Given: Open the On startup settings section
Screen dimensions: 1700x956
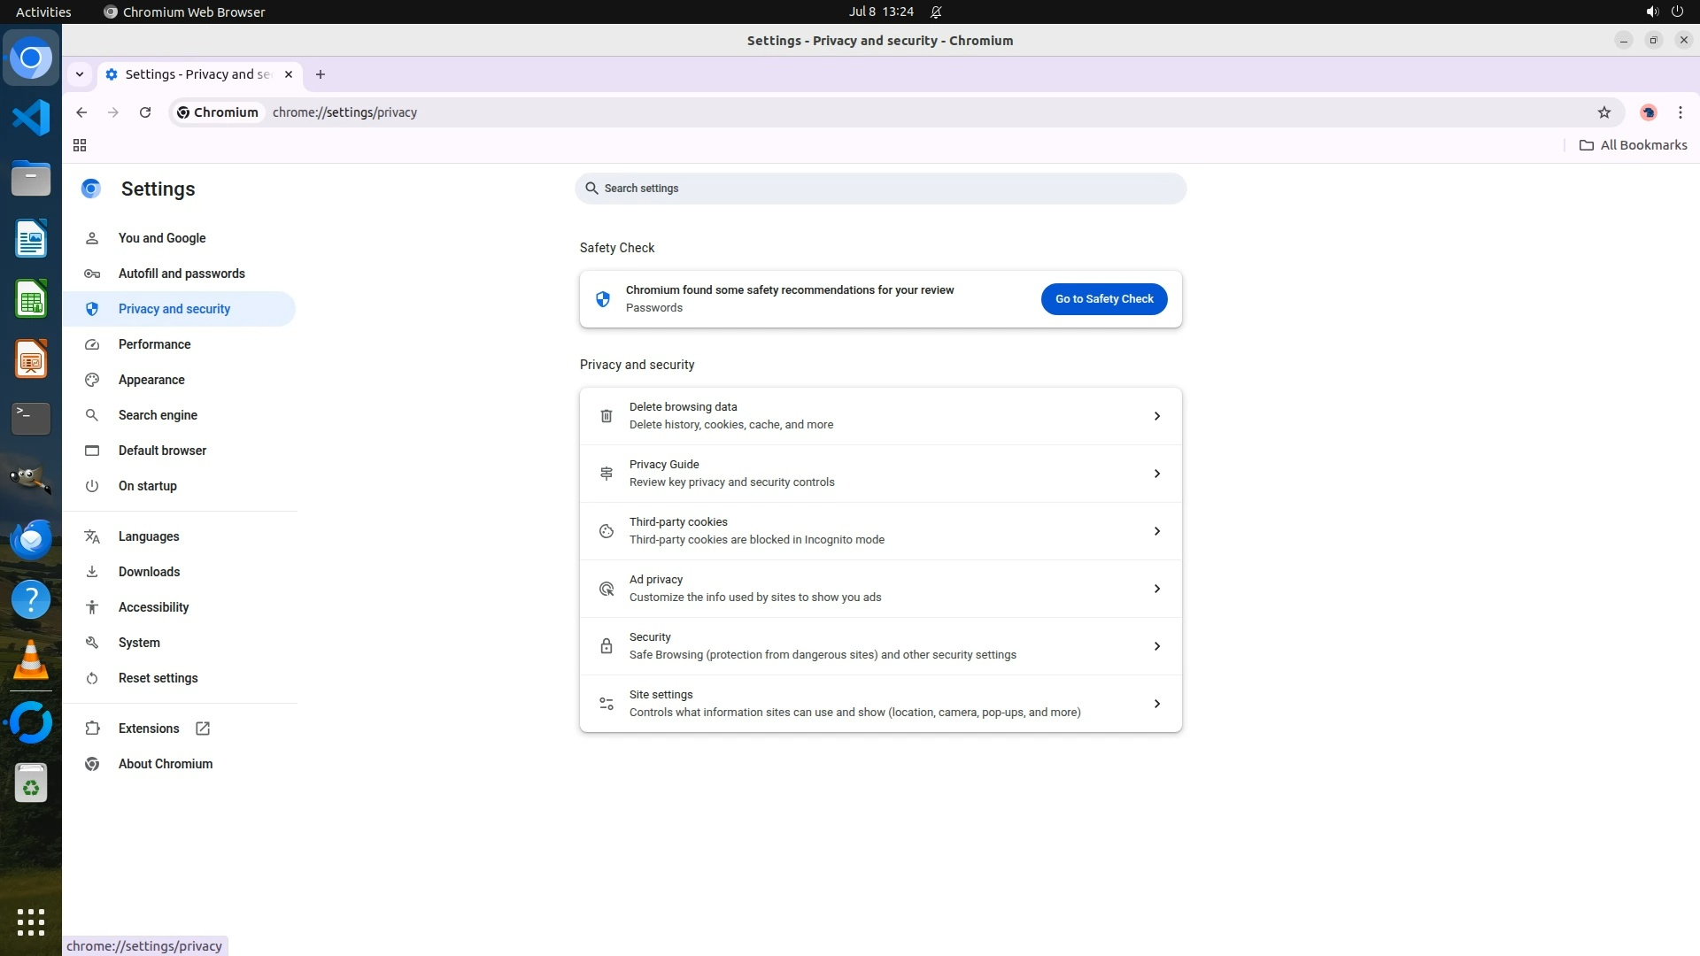Looking at the screenshot, I should click(x=148, y=486).
